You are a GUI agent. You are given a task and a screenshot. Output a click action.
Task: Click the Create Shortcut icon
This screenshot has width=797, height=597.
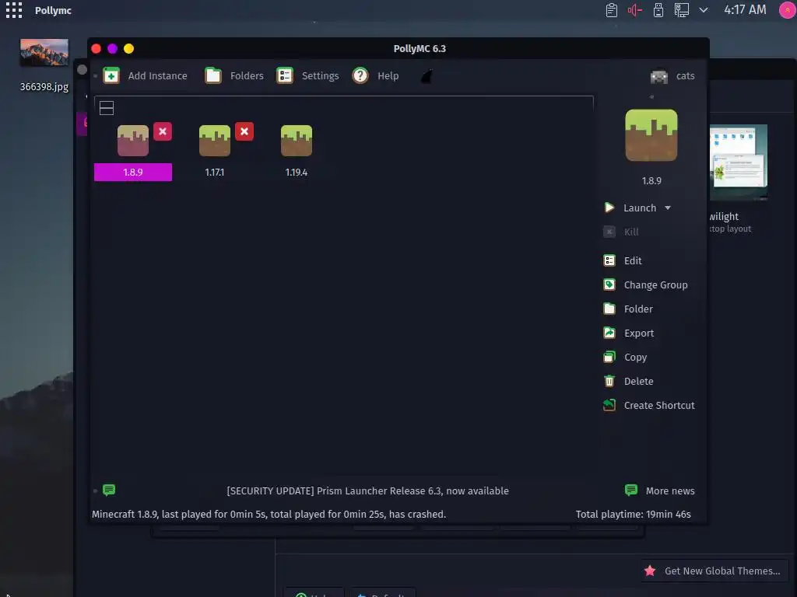pyautogui.click(x=609, y=405)
